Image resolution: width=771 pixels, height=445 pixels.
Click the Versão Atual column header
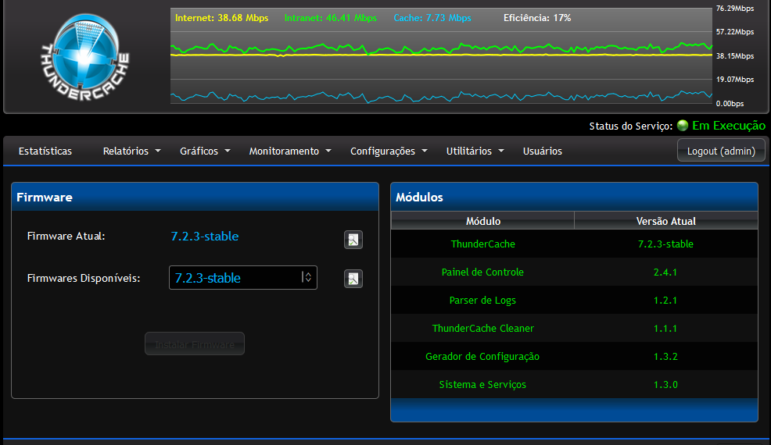(x=665, y=221)
